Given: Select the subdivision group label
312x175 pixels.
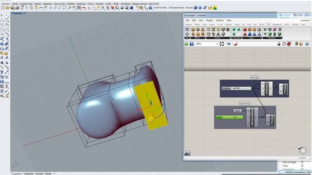Looking at the screenshot, I should tap(245, 104).
